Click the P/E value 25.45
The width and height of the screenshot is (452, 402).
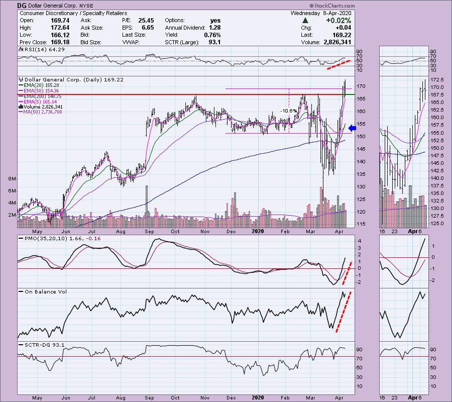click(146, 21)
